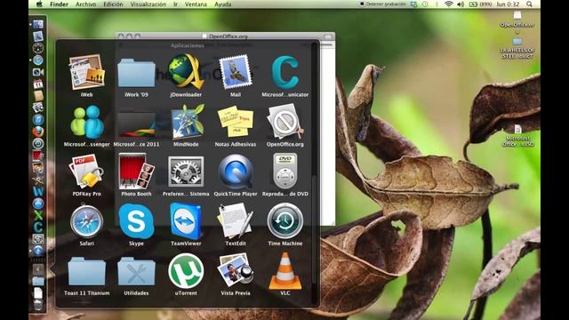Viewport: 569px width, 320px height.
Task: Open iWeb from the Applications stack
Action: pos(86,72)
